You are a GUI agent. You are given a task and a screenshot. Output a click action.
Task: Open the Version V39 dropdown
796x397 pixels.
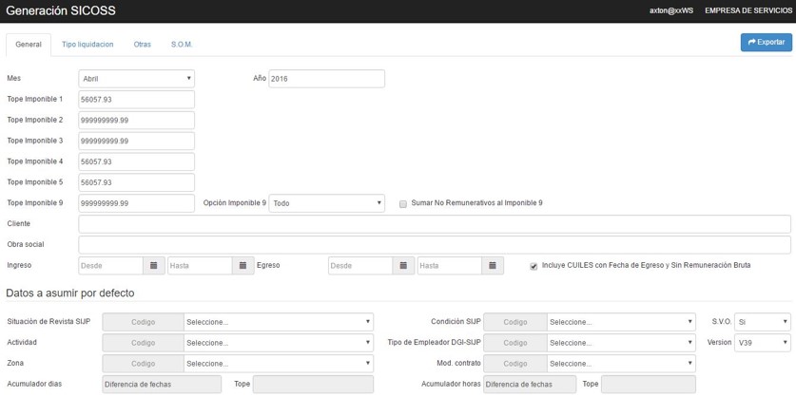click(x=762, y=343)
